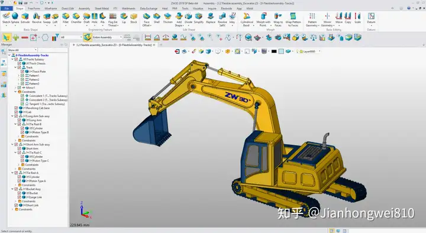Click the Move tool
Image resolution: width=426 pixels, height=233 pixels.
point(339,18)
